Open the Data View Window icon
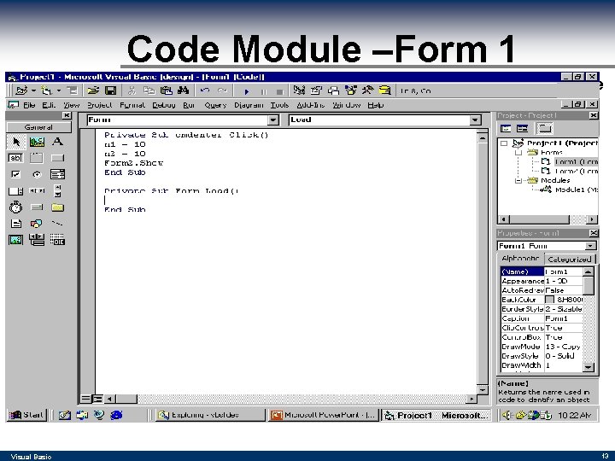615x461 pixels. 384,90
